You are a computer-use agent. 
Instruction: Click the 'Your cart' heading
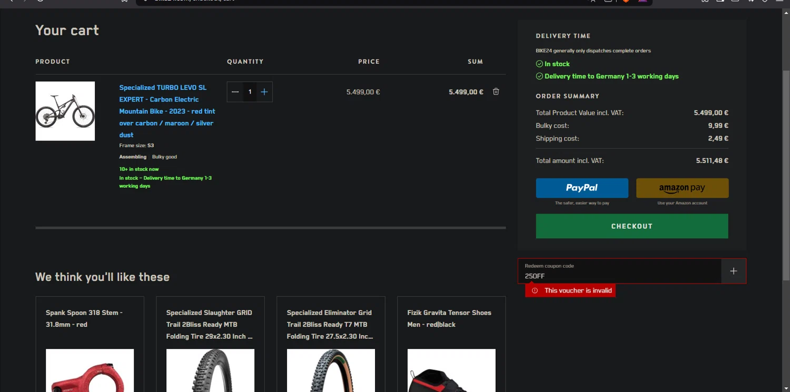pos(67,30)
